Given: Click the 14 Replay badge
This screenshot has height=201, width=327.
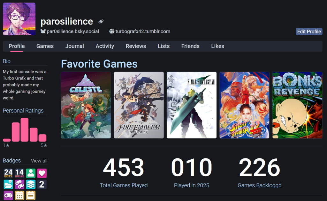Looking at the screenshot, I should (x=19, y=173).
